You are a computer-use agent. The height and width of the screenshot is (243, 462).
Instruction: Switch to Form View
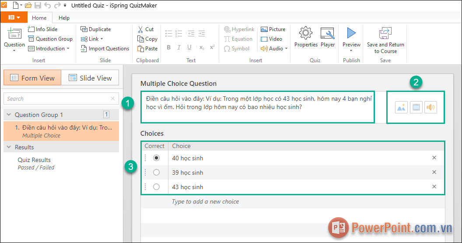tap(32, 78)
